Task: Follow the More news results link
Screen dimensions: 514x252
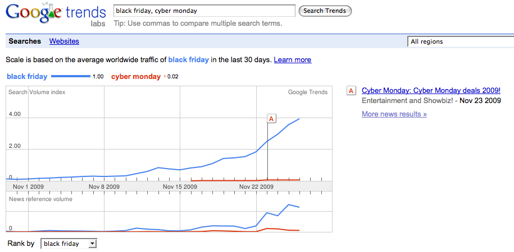Action: click(x=394, y=114)
